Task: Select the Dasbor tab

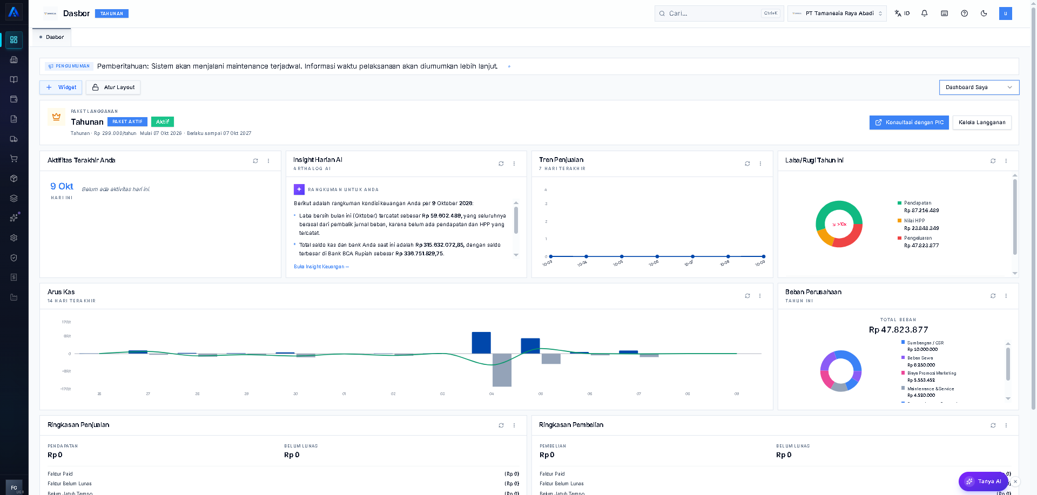Action: (x=52, y=37)
